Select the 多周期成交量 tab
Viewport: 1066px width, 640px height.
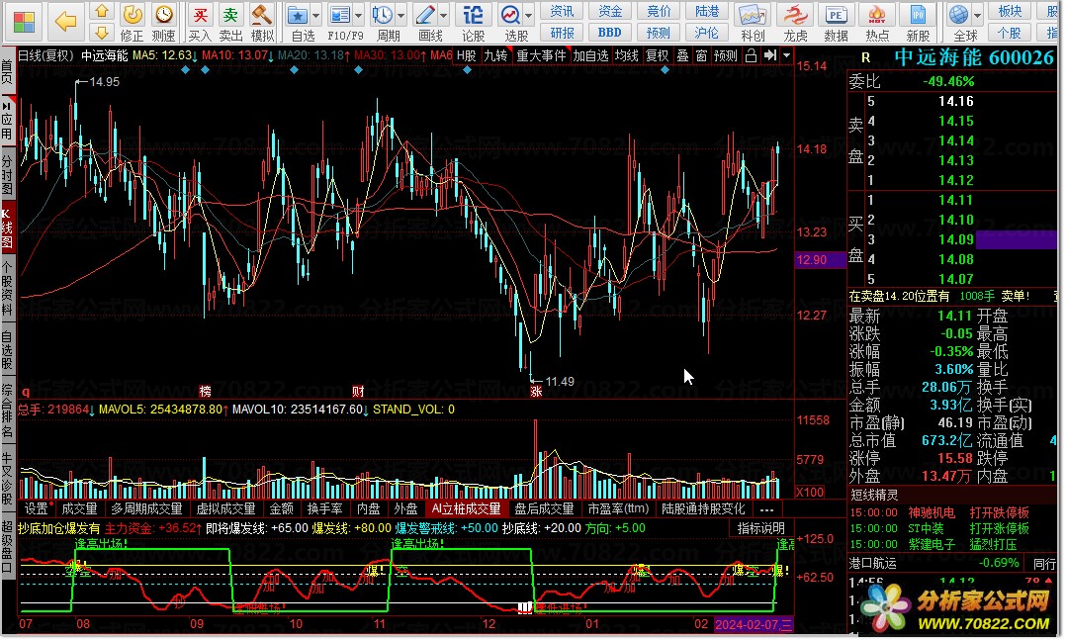pos(146,509)
